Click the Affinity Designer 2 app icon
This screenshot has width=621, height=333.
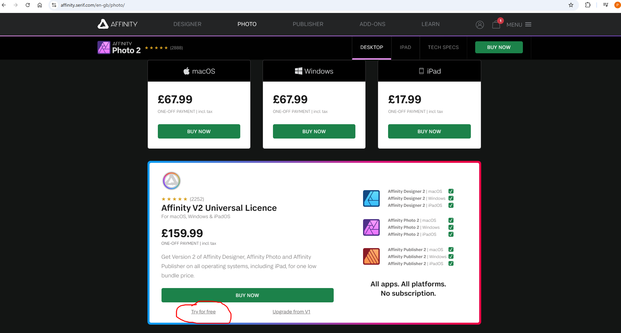pos(371,198)
